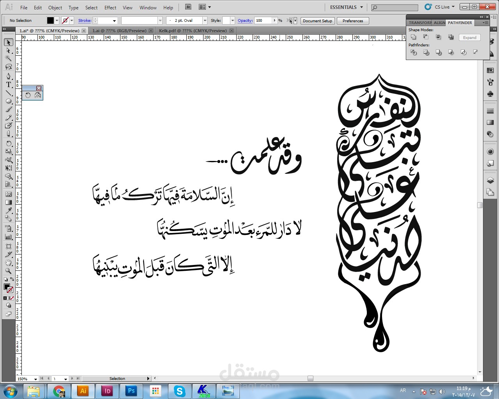Screen dimensions: 499x399
Task: Open the Effect menu
Action: [x=110, y=7]
